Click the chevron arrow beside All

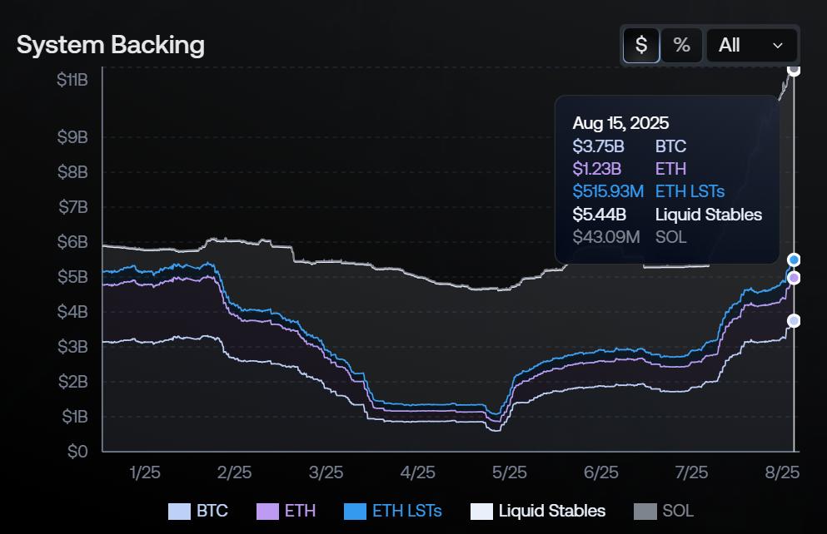point(778,46)
